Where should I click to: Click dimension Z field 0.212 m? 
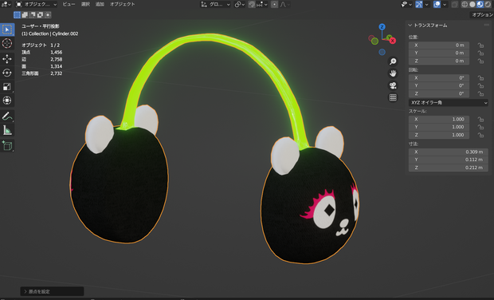click(x=449, y=168)
